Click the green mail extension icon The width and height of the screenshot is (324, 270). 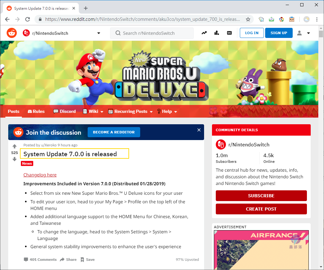coord(271,19)
